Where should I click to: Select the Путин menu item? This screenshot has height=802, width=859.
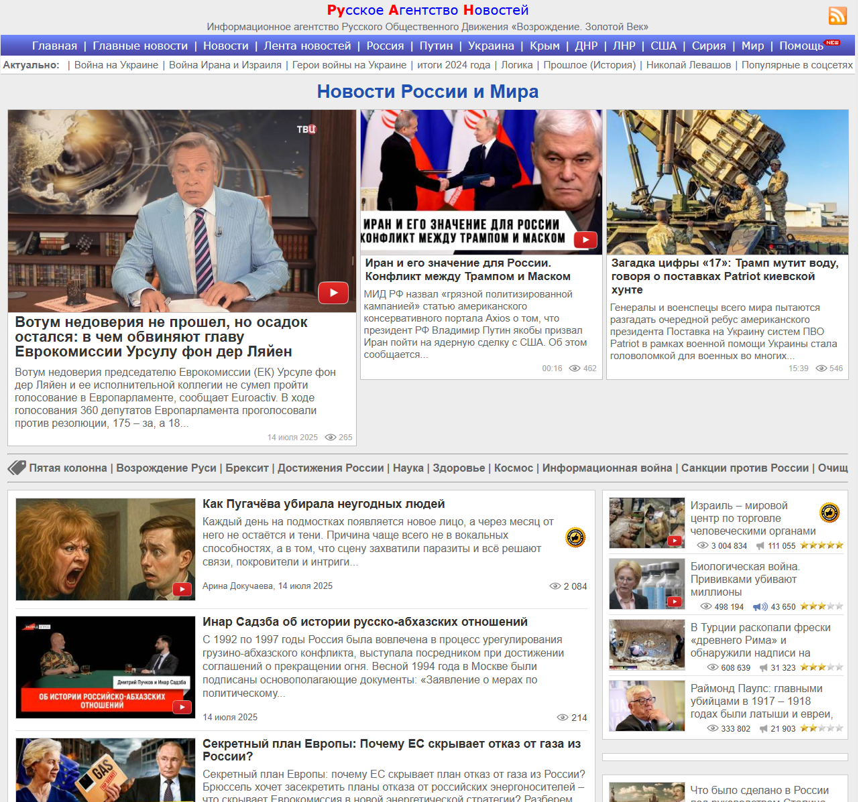pos(436,46)
